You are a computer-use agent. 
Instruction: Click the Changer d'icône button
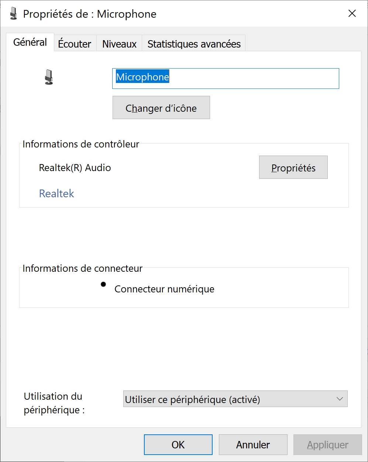tap(161, 108)
